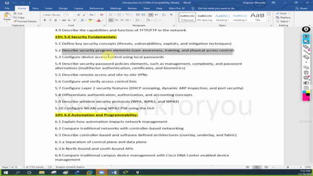The height and width of the screenshot is (176, 313).
Task: Click Epic Pen lightbulb logo button
Action: pyautogui.click(x=306, y=29)
